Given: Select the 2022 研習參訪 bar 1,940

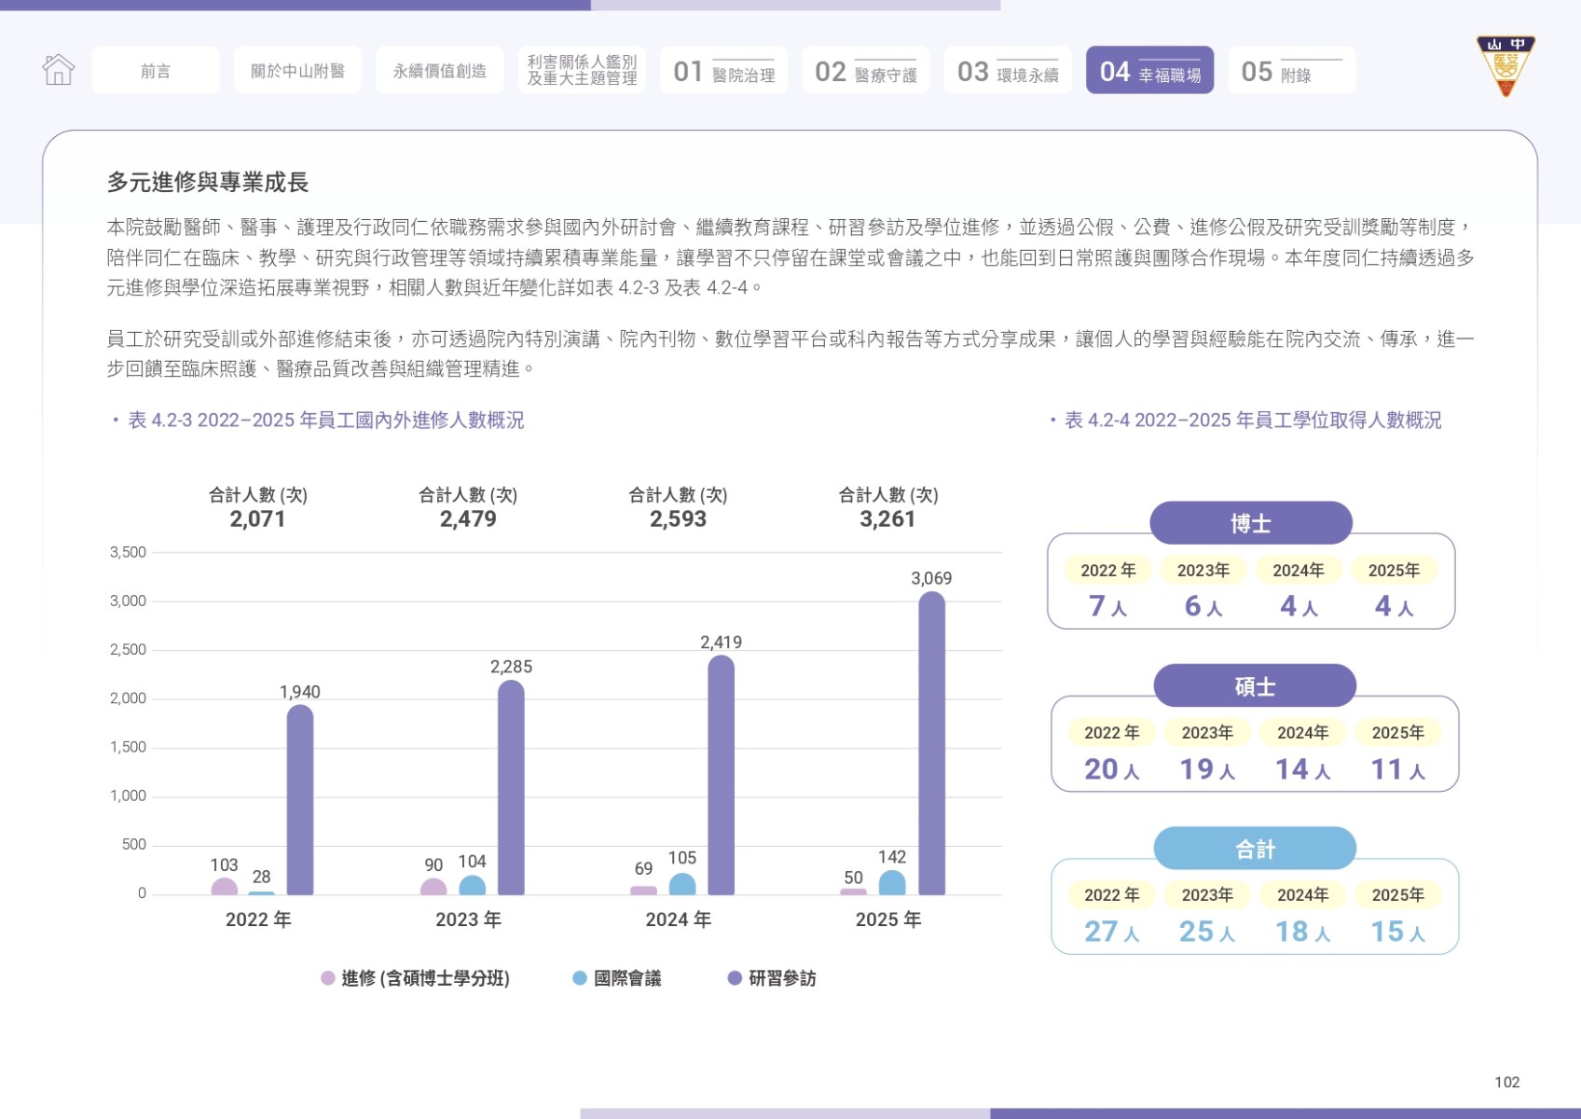Looking at the screenshot, I should 300,800.
